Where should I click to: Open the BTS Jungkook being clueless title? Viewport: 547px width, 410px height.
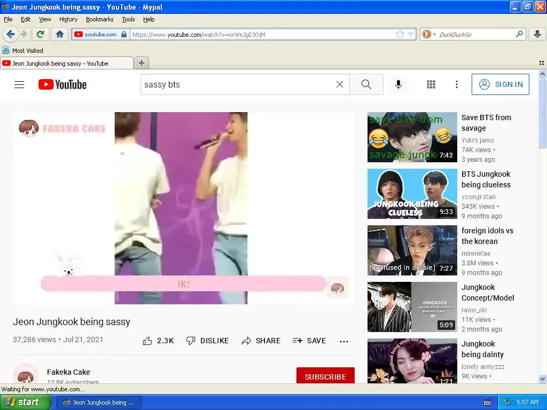(486, 179)
